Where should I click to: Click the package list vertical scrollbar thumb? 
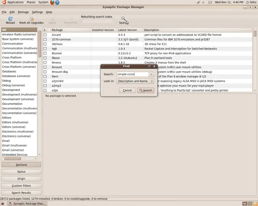click(x=255, y=33)
